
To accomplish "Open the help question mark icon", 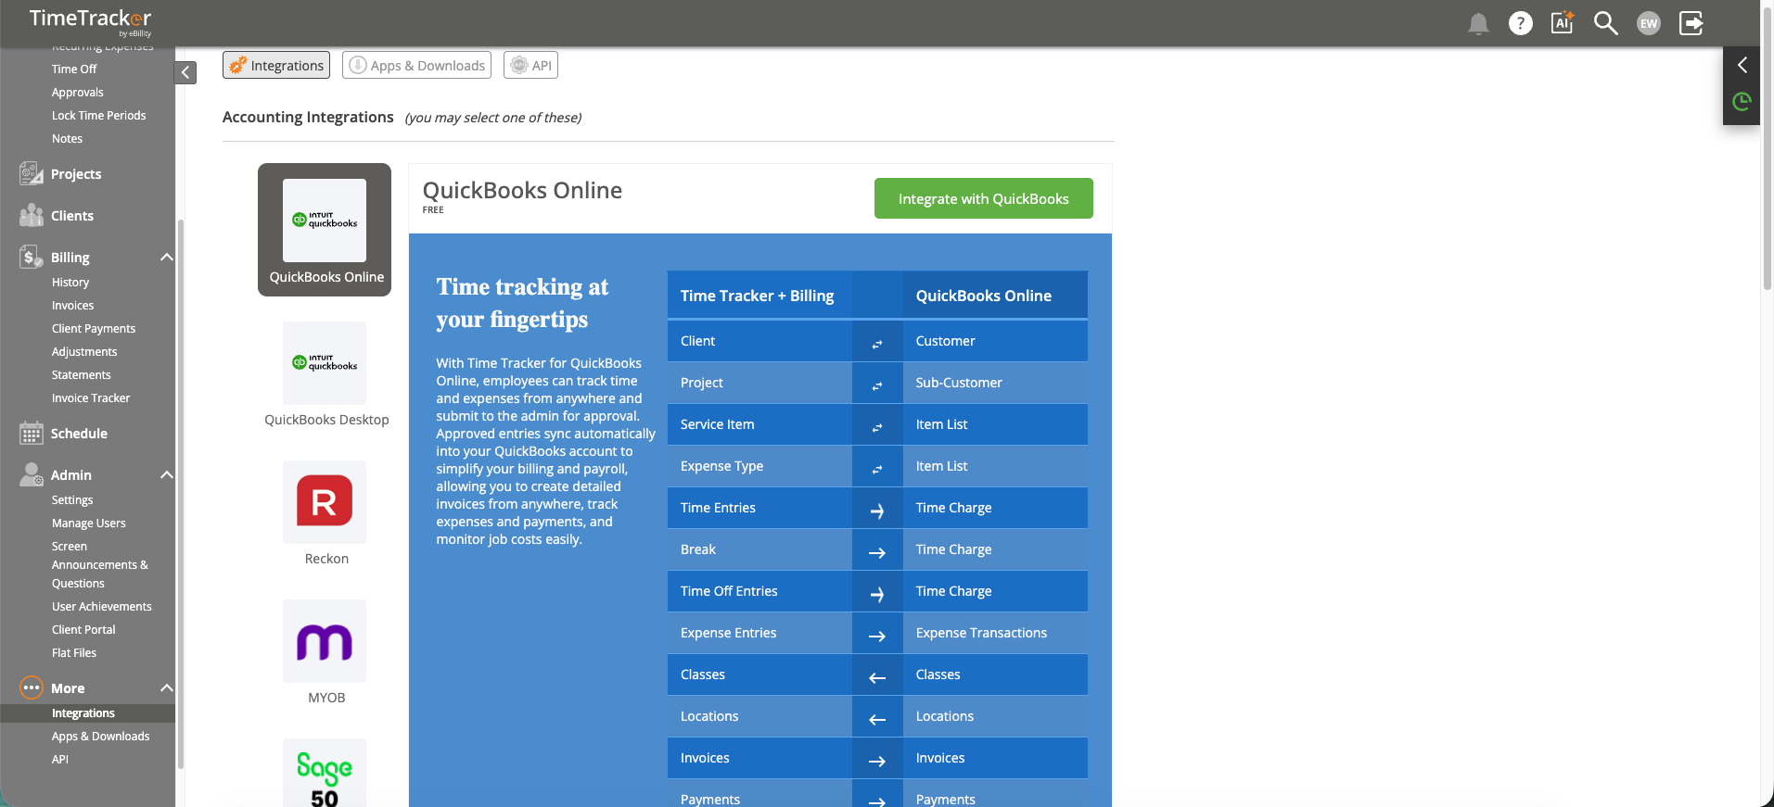I will (x=1521, y=23).
